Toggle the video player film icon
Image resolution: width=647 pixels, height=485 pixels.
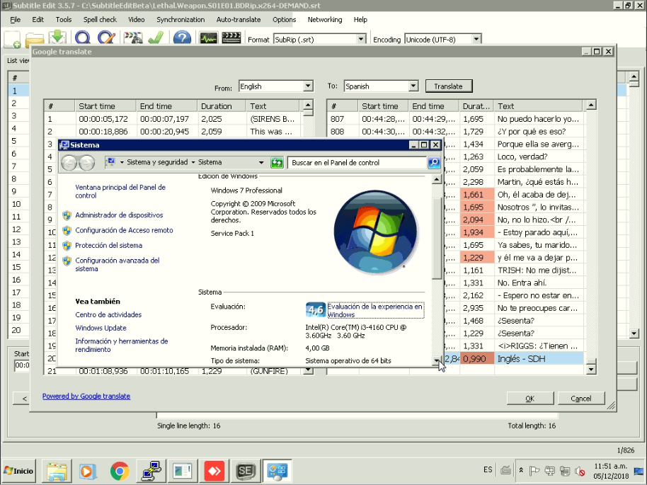[x=231, y=38]
